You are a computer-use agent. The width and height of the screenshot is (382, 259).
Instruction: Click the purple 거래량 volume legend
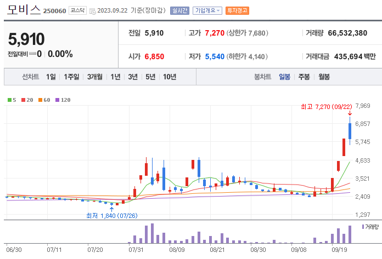coord(370,227)
